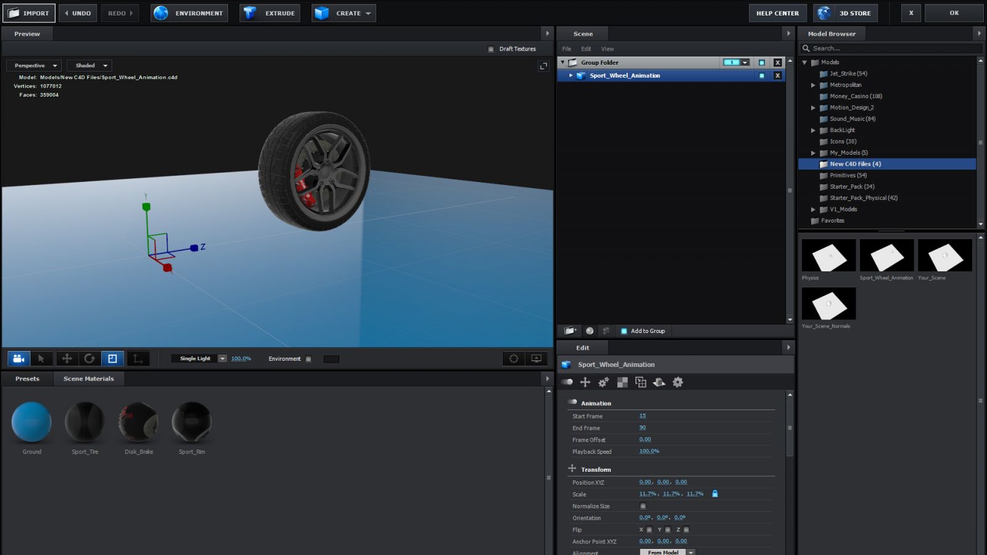
Task: Check the Normalize Size option
Action: [x=643, y=506]
